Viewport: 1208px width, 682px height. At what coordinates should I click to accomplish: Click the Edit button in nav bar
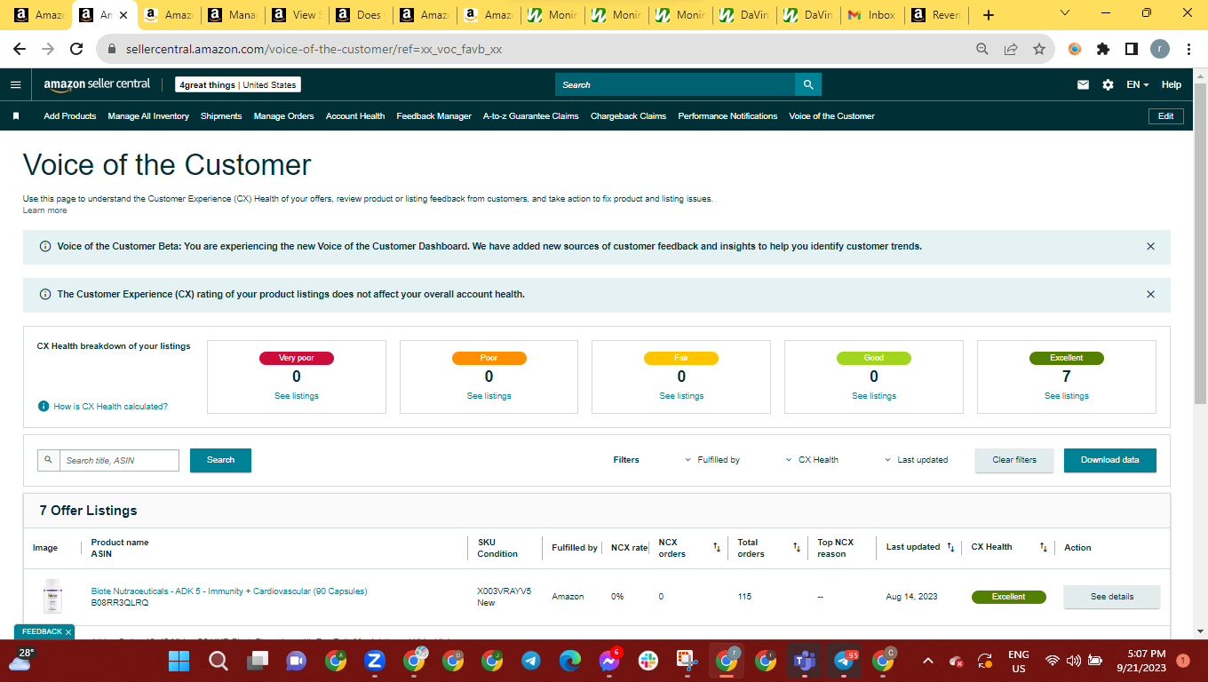pyautogui.click(x=1166, y=116)
